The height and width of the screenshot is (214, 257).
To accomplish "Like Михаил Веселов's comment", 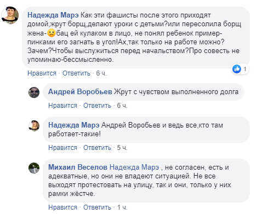I will tap(62, 207).
